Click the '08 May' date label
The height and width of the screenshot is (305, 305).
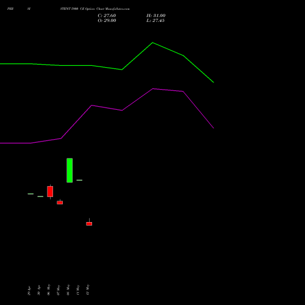click(68, 290)
